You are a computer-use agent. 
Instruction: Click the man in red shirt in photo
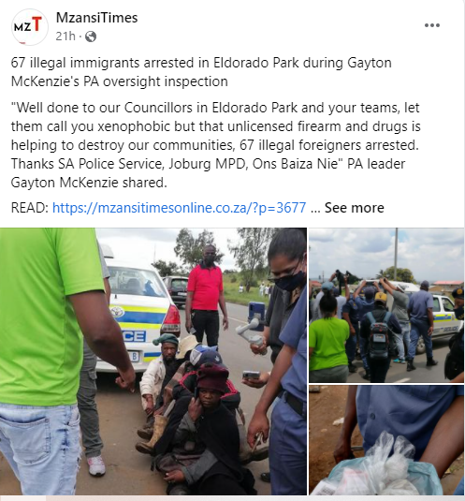click(206, 296)
